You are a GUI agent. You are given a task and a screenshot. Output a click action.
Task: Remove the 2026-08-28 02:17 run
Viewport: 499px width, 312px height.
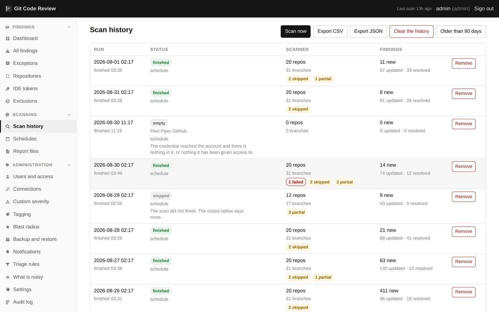(x=464, y=231)
